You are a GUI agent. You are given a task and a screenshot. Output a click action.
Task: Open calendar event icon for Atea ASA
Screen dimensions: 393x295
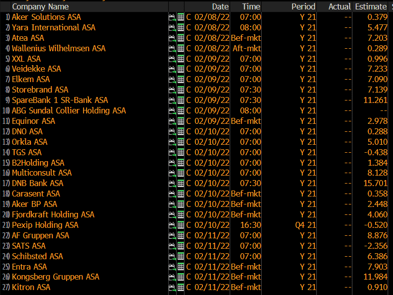point(172,38)
